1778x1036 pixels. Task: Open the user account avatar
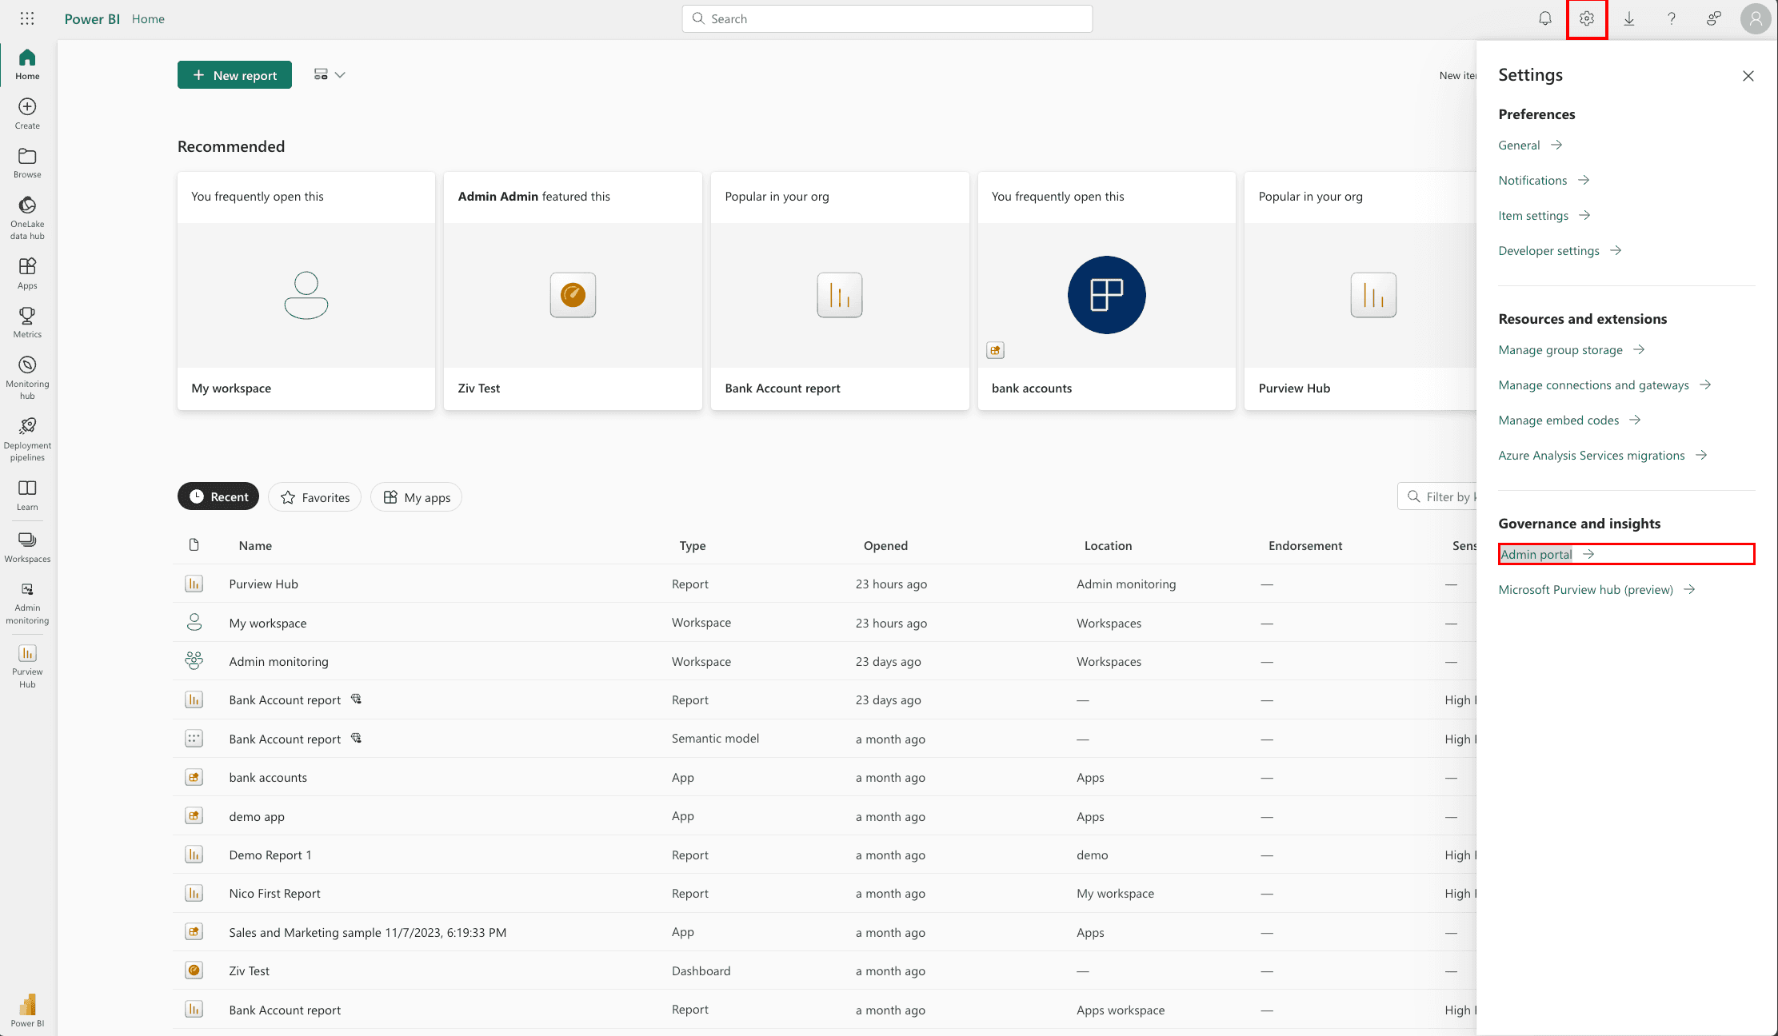click(x=1756, y=18)
